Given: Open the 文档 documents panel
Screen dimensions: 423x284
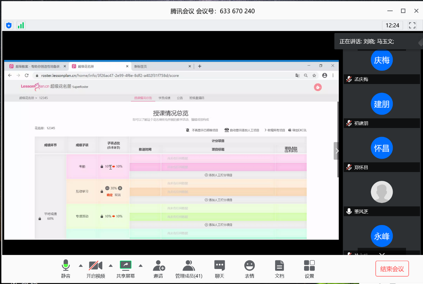Looking at the screenshot, I should click(x=279, y=269).
